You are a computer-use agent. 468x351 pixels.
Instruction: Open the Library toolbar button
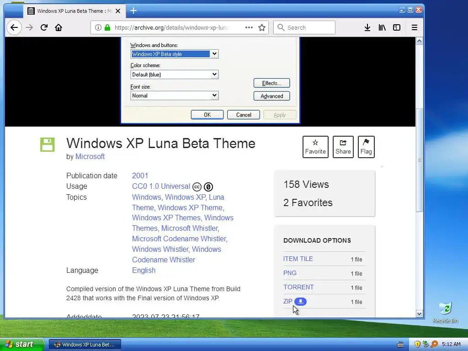(382, 27)
